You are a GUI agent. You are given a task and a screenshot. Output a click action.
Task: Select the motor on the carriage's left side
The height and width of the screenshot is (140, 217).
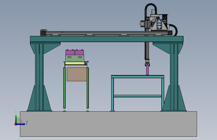[143, 24]
